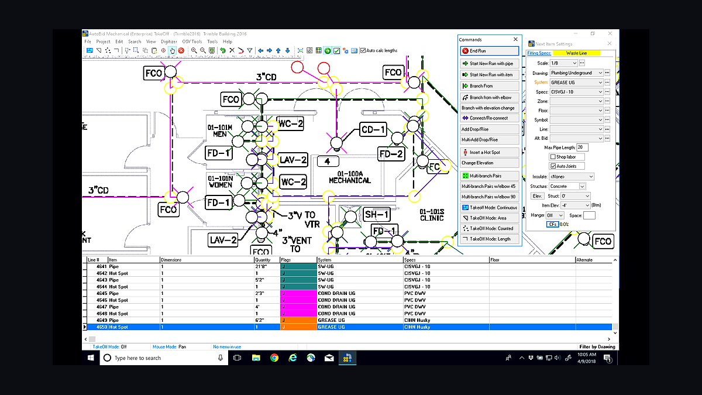Click the triangle area tool icon

(99, 50)
